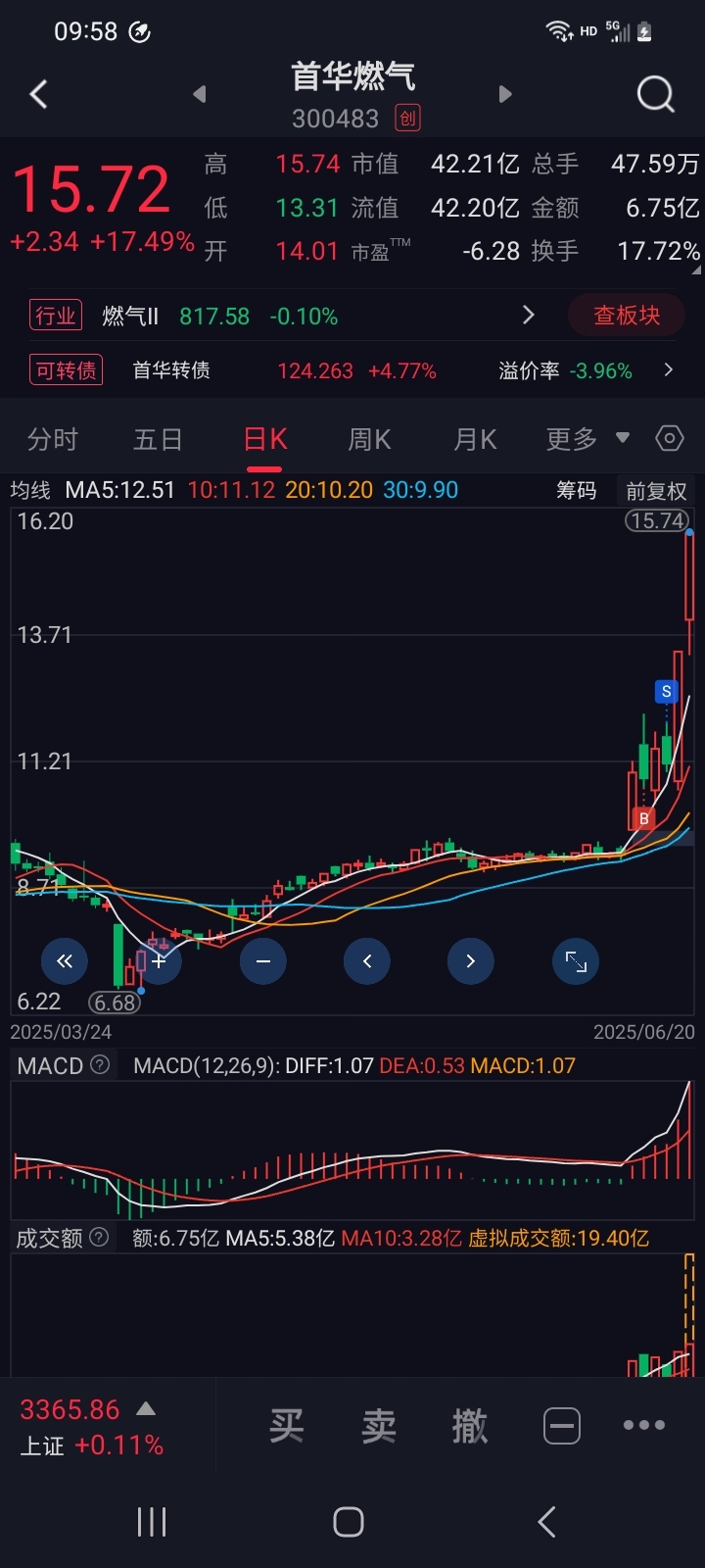Switch to the previous stock with left triangle
Image resolution: width=705 pixels, height=1568 pixels.
click(x=200, y=94)
